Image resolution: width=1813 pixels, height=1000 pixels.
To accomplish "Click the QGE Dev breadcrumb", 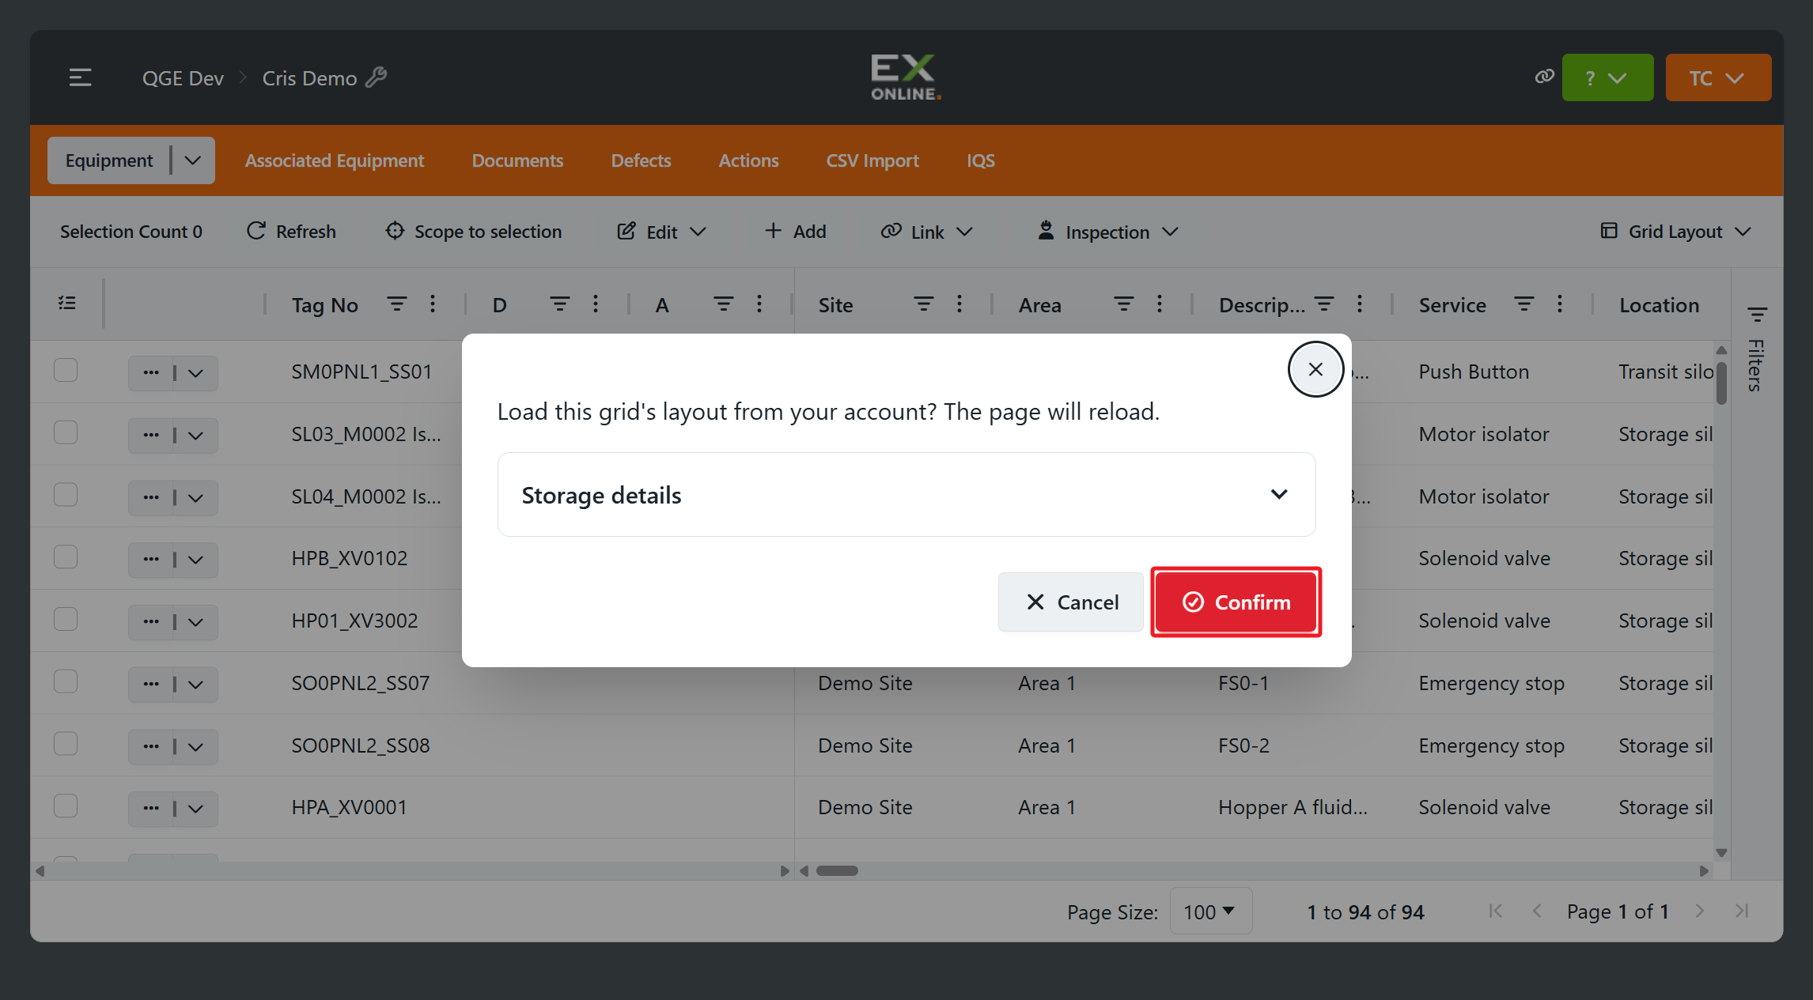I will tap(183, 77).
